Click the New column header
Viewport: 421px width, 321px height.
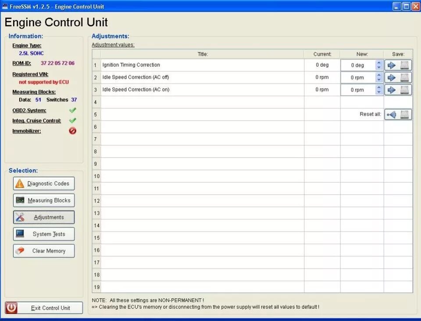tap(362, 54)
